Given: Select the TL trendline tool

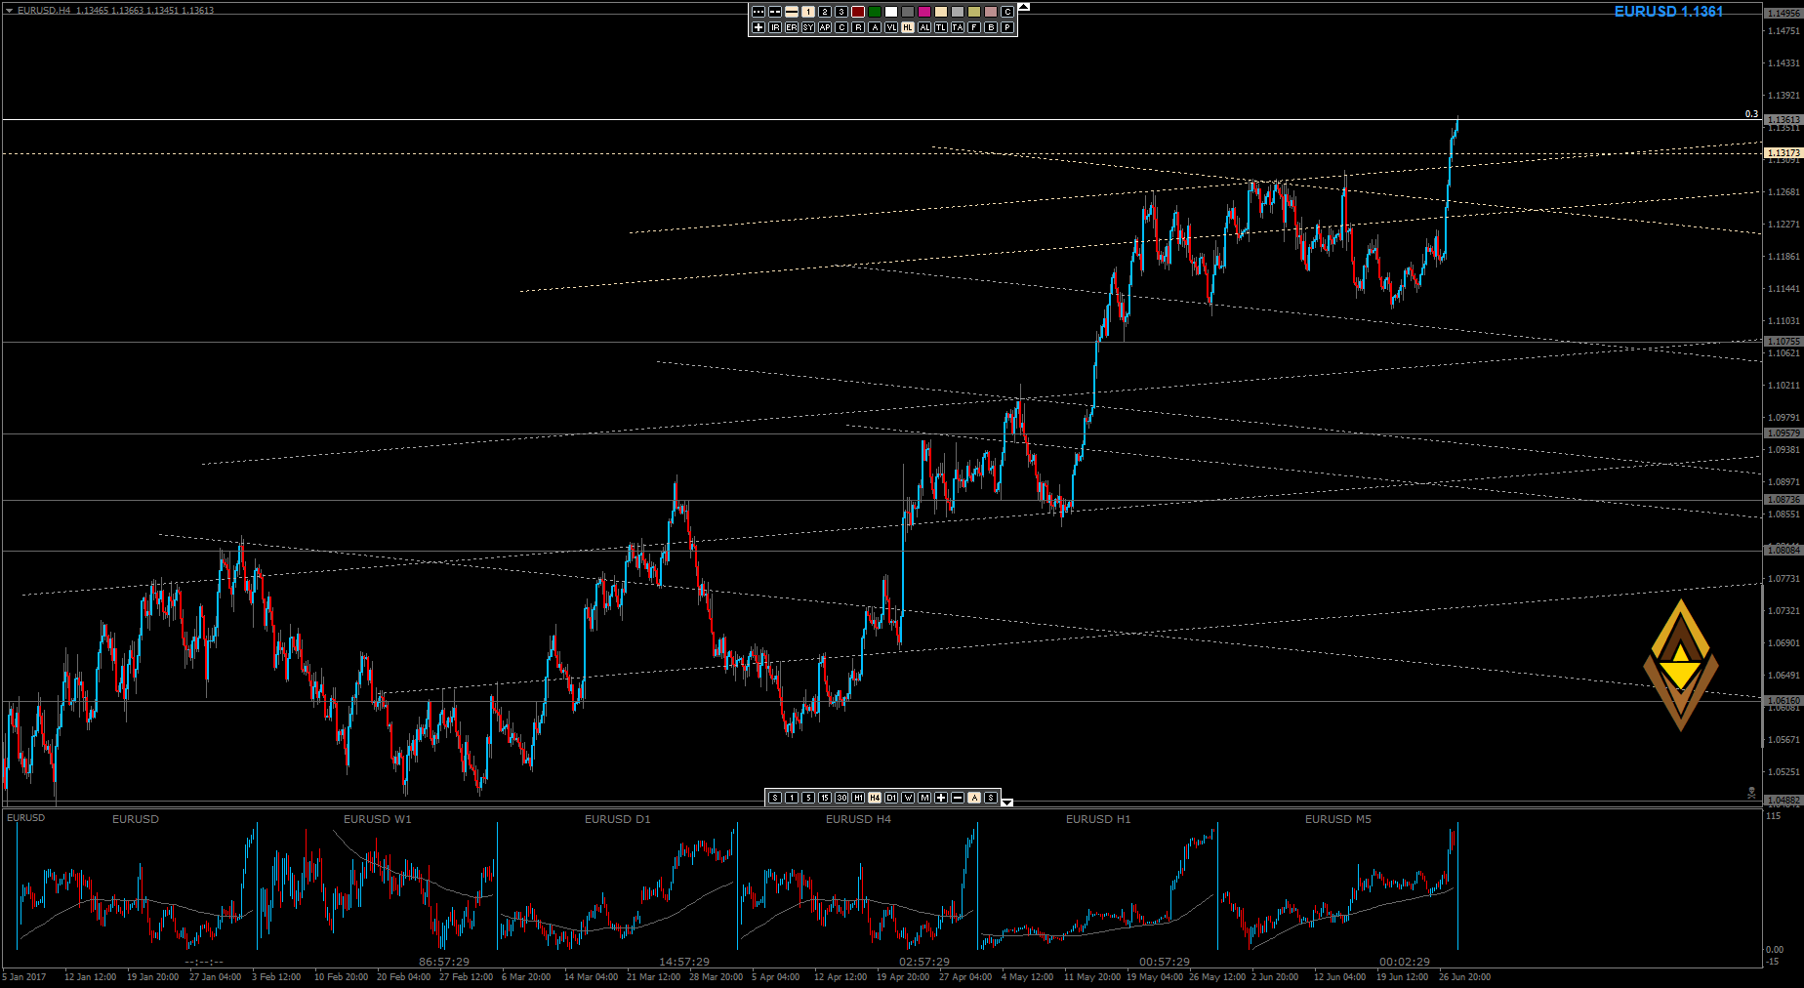Looking at the screenshot, I should [x=941, y=27].
